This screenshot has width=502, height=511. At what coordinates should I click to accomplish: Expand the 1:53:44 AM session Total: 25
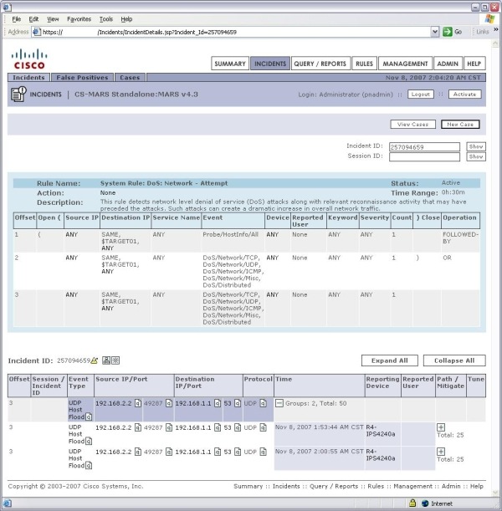(441, 427)
